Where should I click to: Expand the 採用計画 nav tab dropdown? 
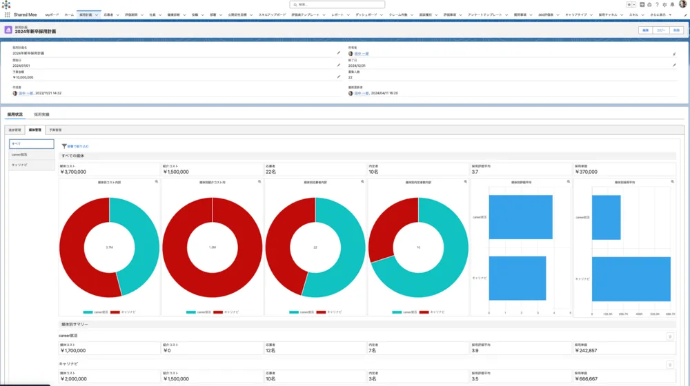tap(97, 14)
